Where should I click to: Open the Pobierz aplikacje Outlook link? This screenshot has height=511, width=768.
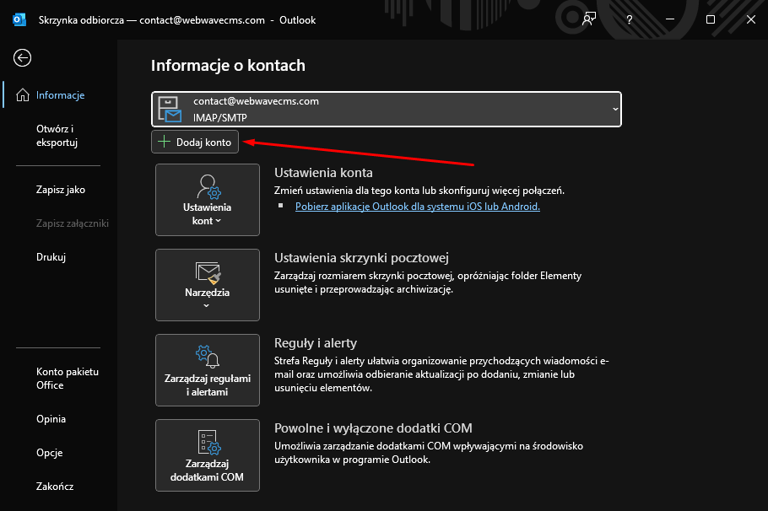click(x=417, y=206)
